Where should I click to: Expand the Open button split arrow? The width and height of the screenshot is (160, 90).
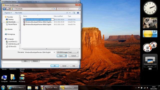(66, 56)
